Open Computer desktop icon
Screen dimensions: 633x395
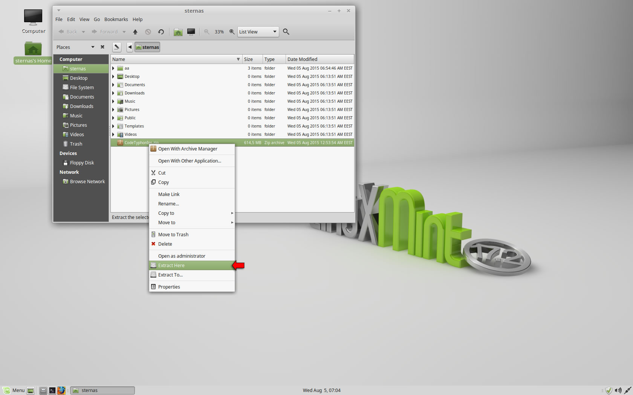coord(33,21)
